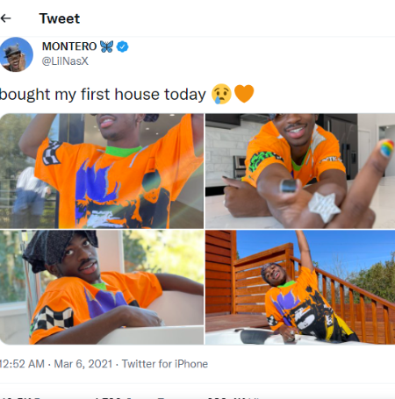
Task: Open the Twitter for iPhone source link
Action: [165, 364]
